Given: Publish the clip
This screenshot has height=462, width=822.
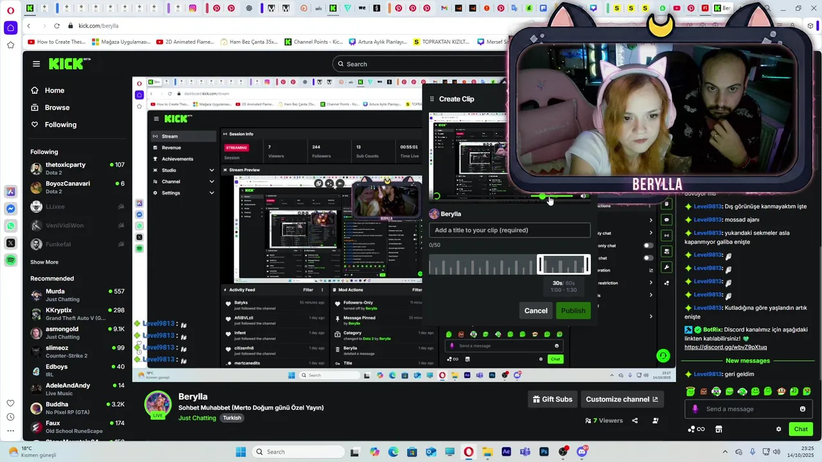Looking at the screenshot, I should point(573,311).
